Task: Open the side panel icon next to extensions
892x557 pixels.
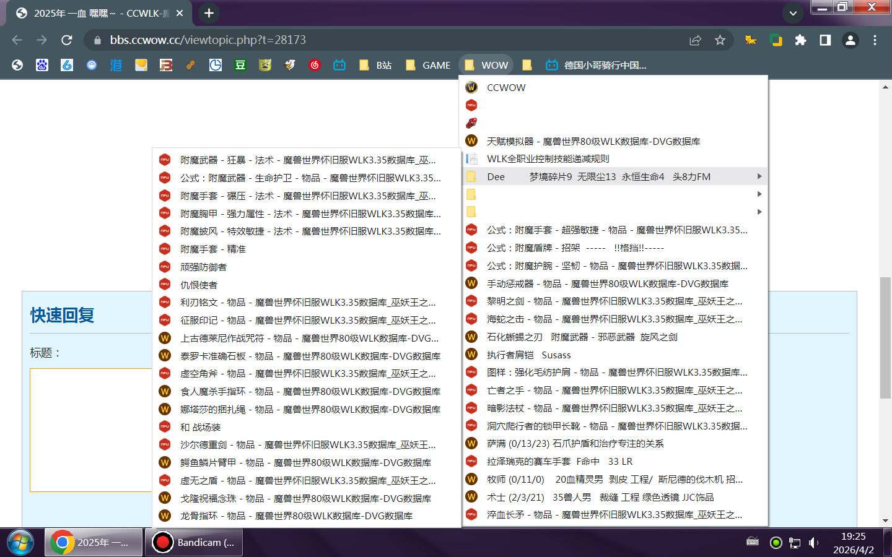Action: 825,40
